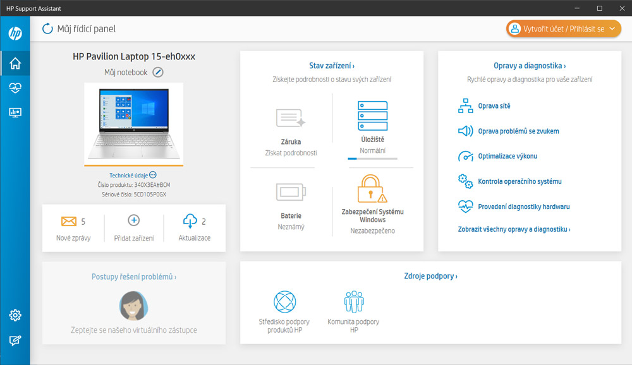
Task: Open Středisko podpory produktů HP icon
Action: coord(285,302)
